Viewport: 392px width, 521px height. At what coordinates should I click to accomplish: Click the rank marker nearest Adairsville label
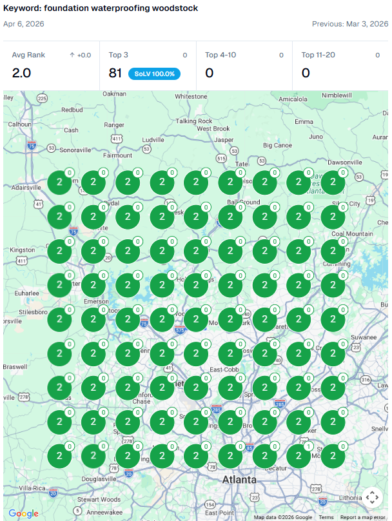59,182
